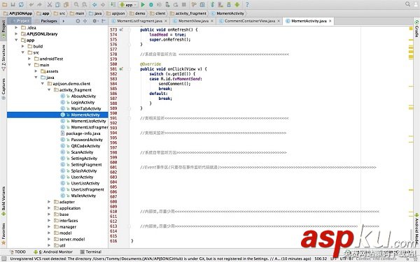This screenshot has width=420, height=262.
Task: Select MainTabActivity in project tree
Action: click(86, 108)
